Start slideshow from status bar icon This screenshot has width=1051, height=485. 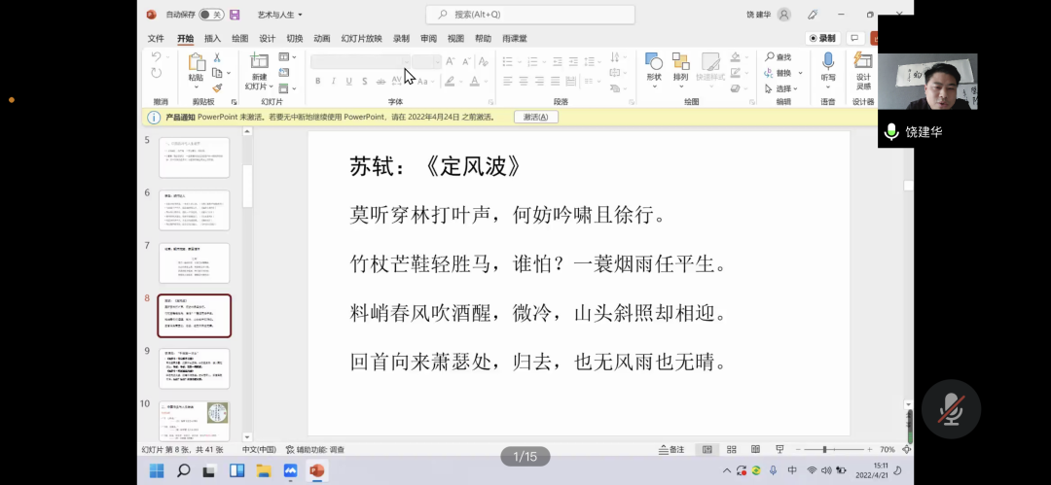click(x=779, y=450)
